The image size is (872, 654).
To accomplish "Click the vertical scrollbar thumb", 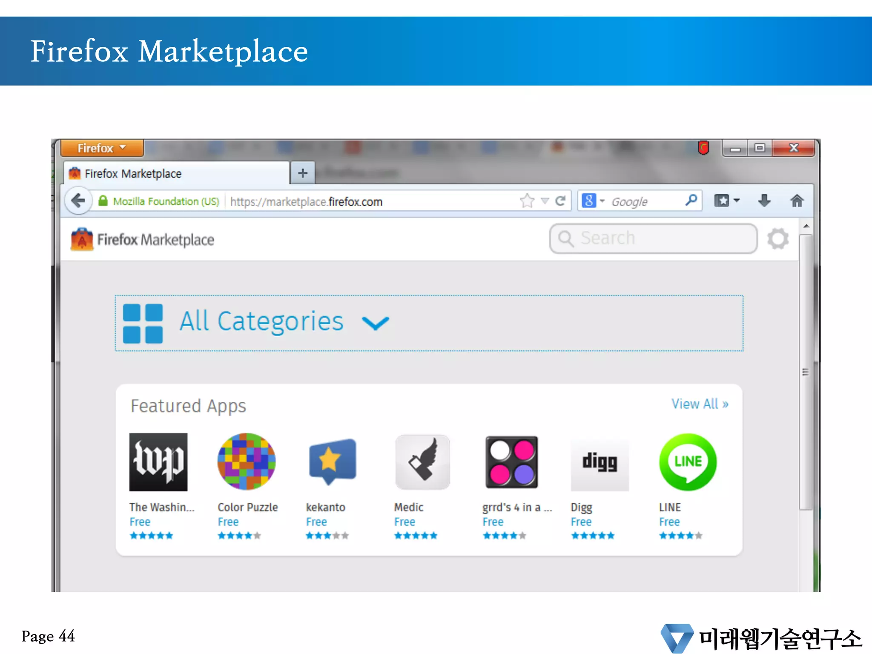I will click(x=806, y=372).
